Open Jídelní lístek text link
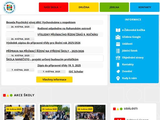160x120 pixels. 130,51
